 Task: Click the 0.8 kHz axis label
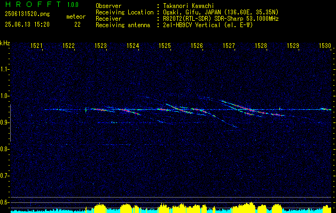(x=4, y=149)
